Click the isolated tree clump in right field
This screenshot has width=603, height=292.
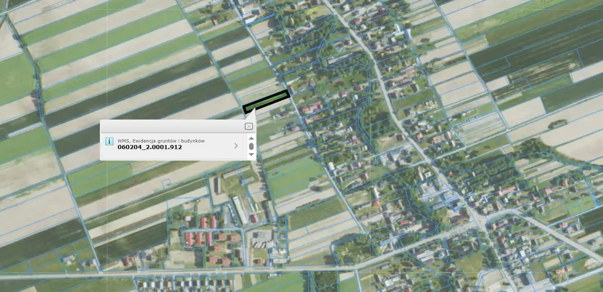coord(557,124)
